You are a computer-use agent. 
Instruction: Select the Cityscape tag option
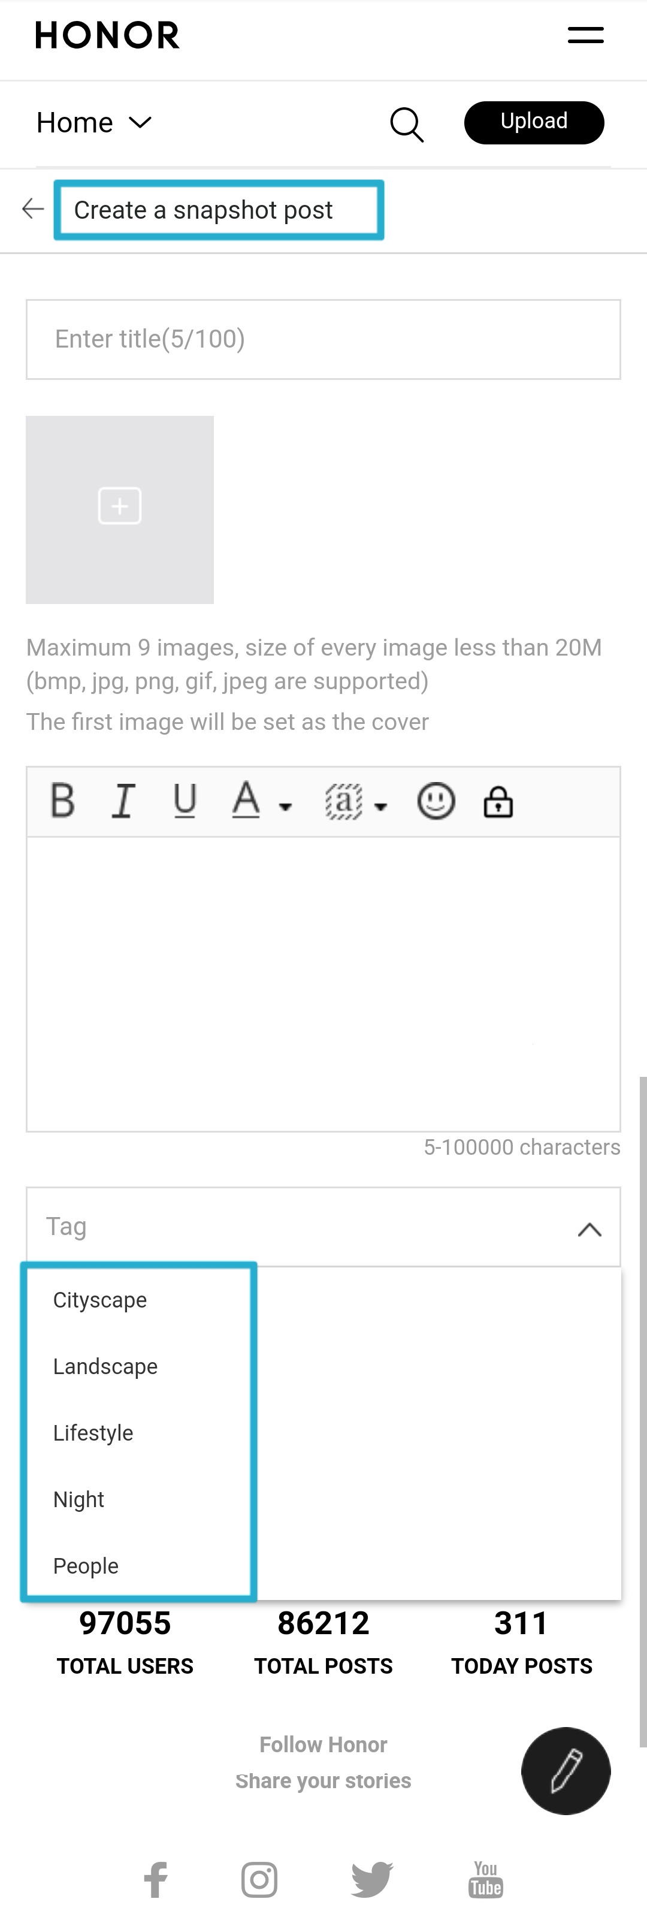100,1300
